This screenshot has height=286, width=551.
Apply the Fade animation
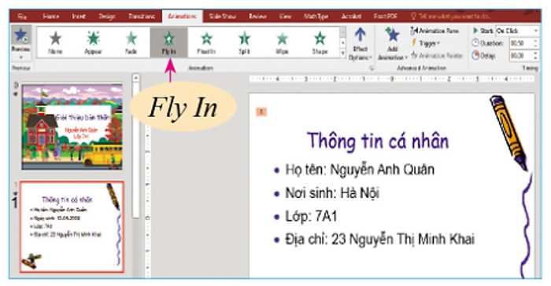(x=131, y=42)
